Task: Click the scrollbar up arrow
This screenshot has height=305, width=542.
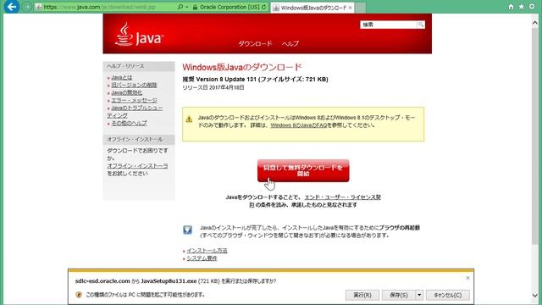Action: point(534,23)
